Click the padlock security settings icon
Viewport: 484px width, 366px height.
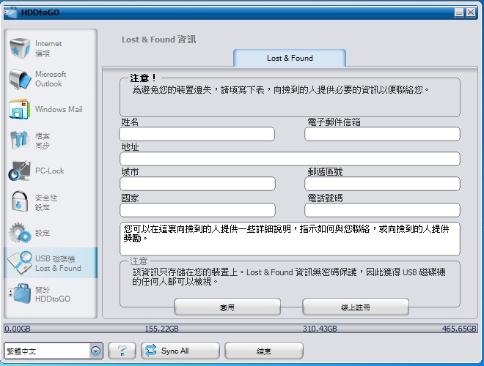click(20, 201)
